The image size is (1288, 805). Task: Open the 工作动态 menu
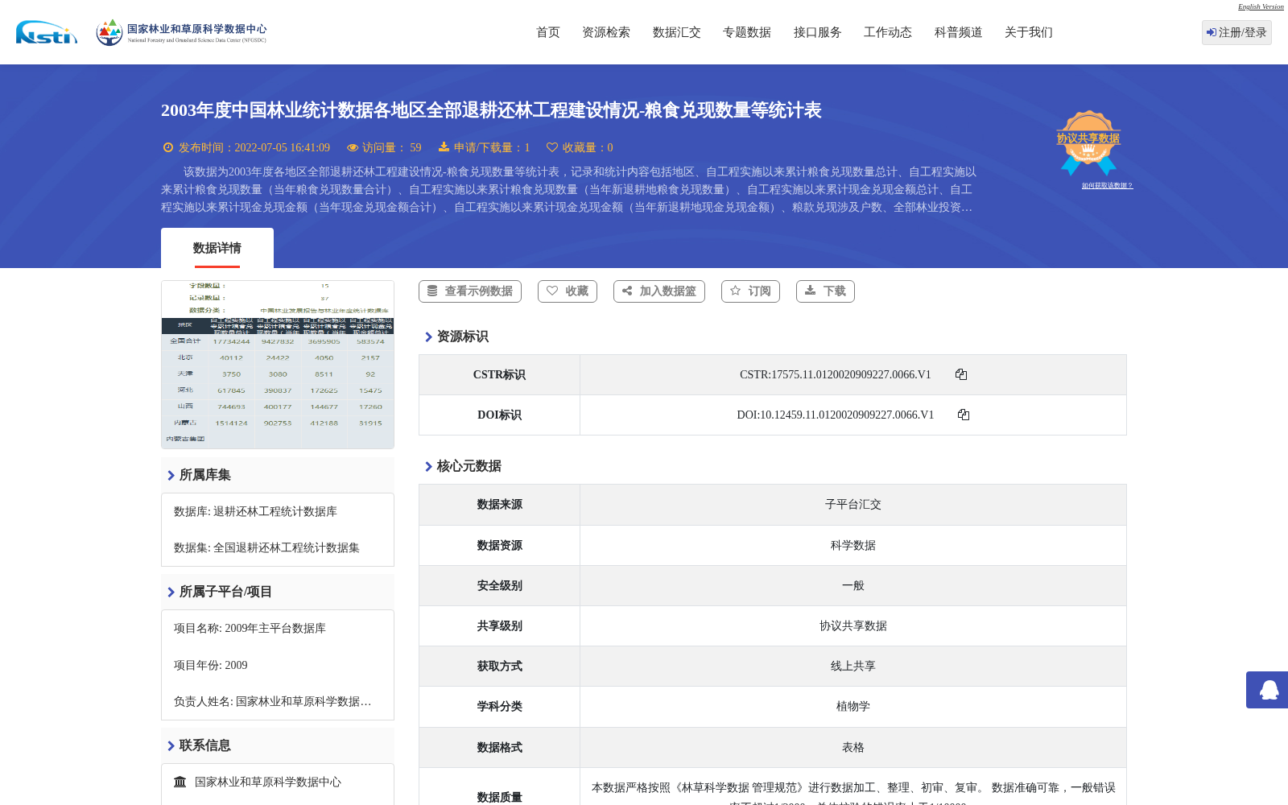click(x=888, y=32)
